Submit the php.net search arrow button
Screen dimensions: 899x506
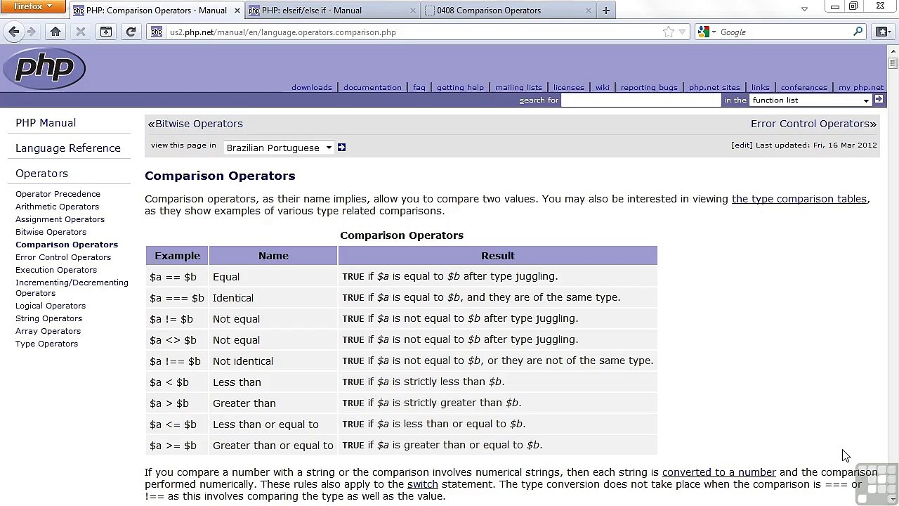coord(879,100)
